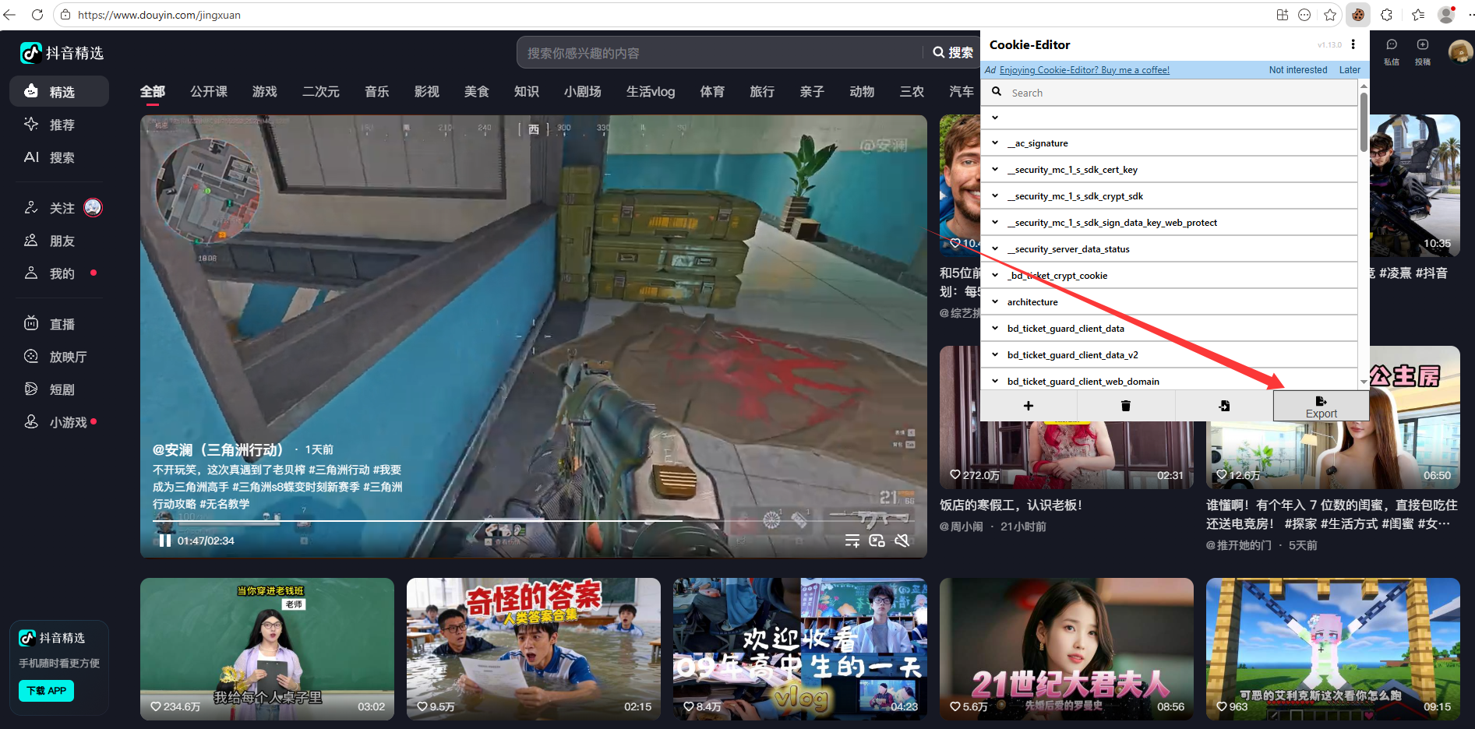
Task: Click the Delete All trash icon
Action: [1126, 406]
